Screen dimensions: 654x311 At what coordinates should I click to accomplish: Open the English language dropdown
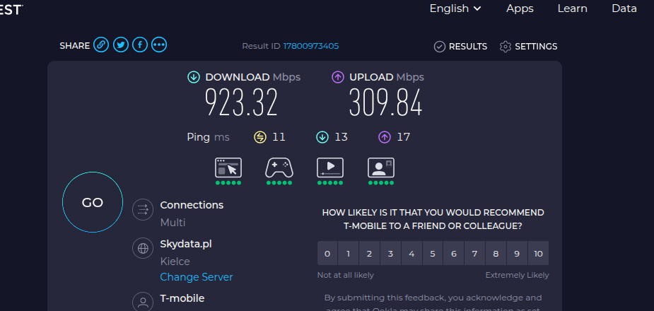[455, 8]
